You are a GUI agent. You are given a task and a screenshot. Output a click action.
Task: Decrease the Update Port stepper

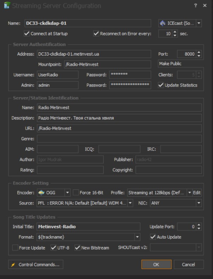[199, 228]
